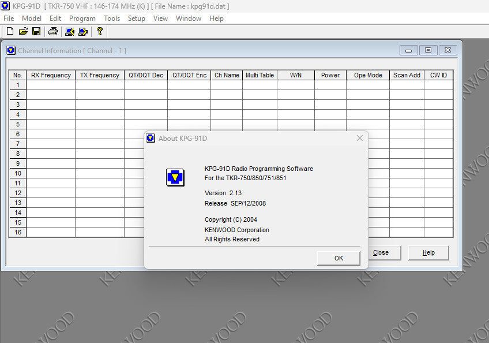Click Scan Add cell for channel 7

pos(407,144)
